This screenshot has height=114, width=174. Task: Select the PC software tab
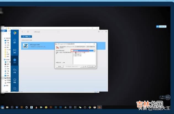coord(26,36)
